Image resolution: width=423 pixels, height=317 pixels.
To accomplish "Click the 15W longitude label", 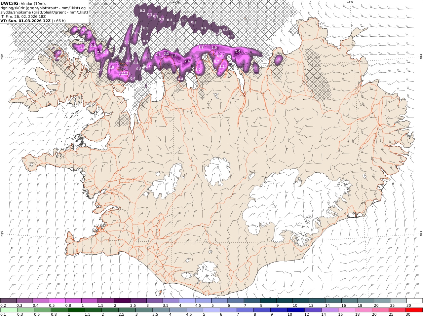I will (x=350, y=2).
